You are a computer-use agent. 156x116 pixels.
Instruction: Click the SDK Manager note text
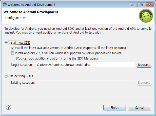[57, 59]
